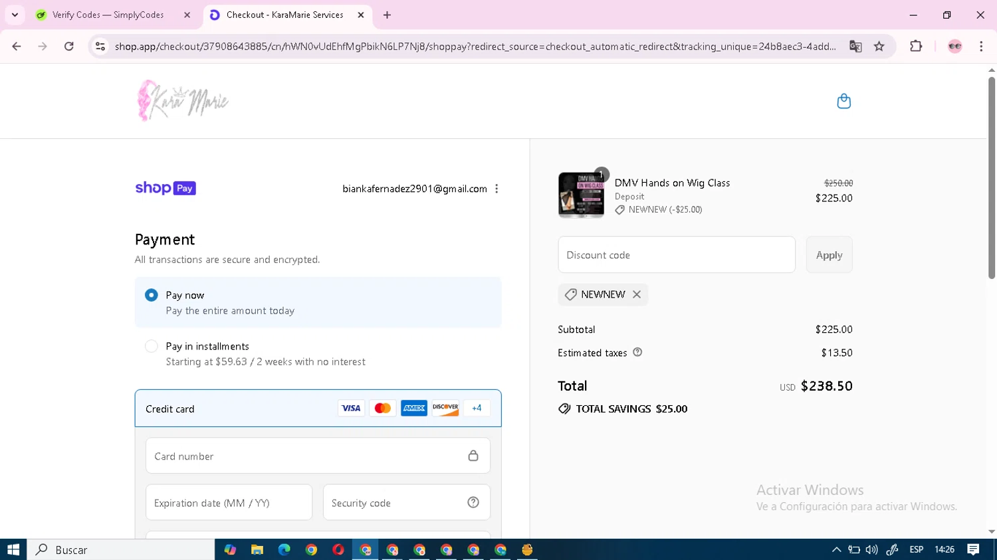The height and width of the screenshot is (560, 997).
Task: Click the address bar URL
Action: (475, 46)
